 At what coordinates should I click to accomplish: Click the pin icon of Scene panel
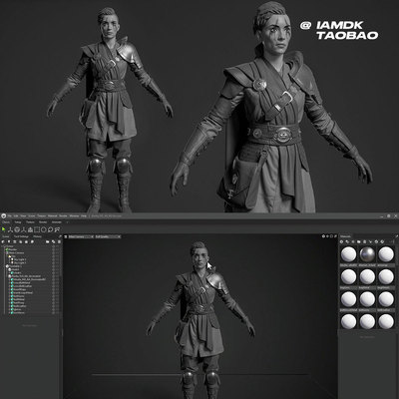click(x=60, y=236)
